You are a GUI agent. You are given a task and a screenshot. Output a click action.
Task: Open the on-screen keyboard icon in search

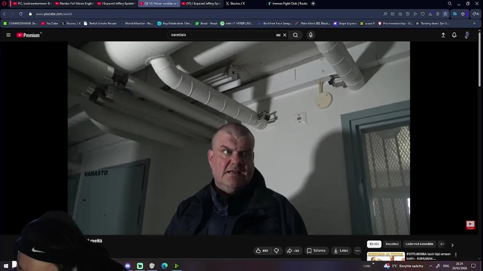tap(278, 35)
